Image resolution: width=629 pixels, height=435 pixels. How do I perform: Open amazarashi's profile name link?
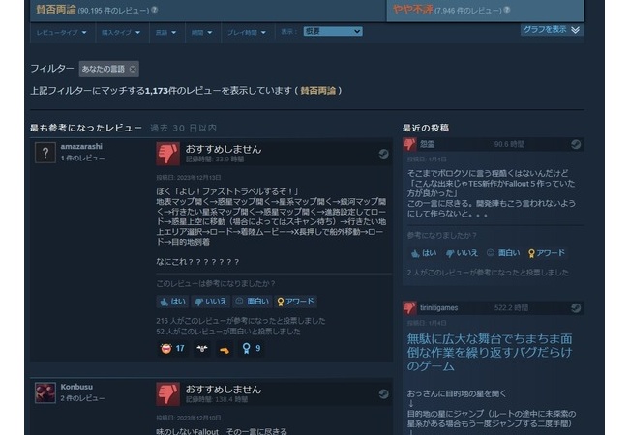click(x=81, y=147)
